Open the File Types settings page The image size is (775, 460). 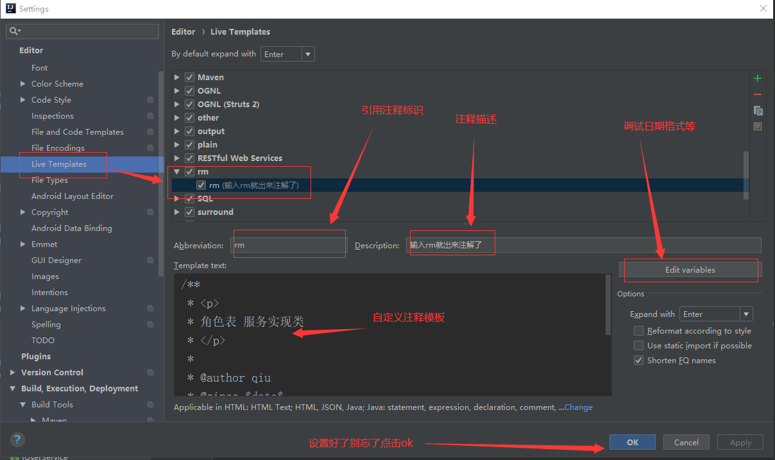pos(49,180)
